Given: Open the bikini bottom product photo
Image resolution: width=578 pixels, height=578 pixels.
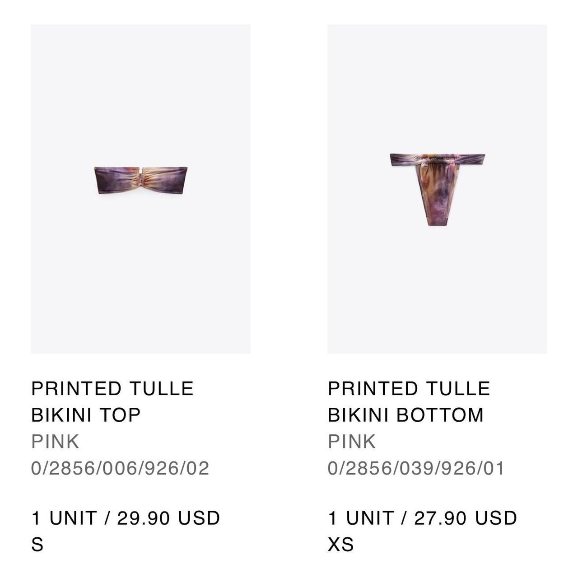Looking at the screenshot, I should click(437, 189).
